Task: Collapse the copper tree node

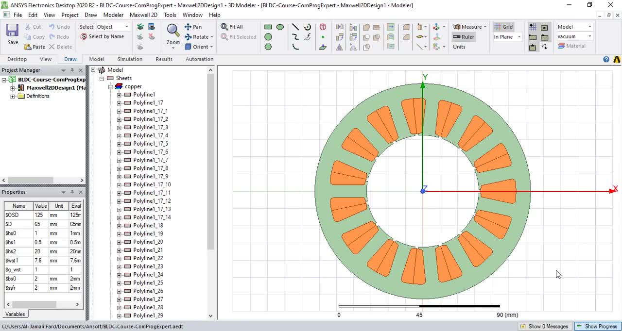Action: pos(110,86)
